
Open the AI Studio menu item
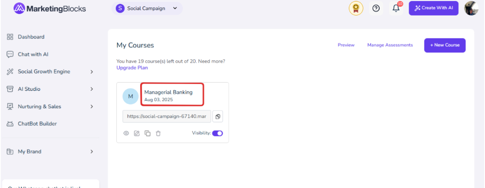coord(29,89)
